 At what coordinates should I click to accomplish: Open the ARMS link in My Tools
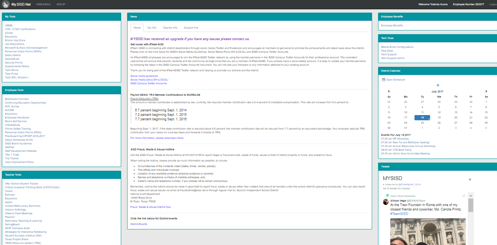pyautogui.click(x=9, y=26)
